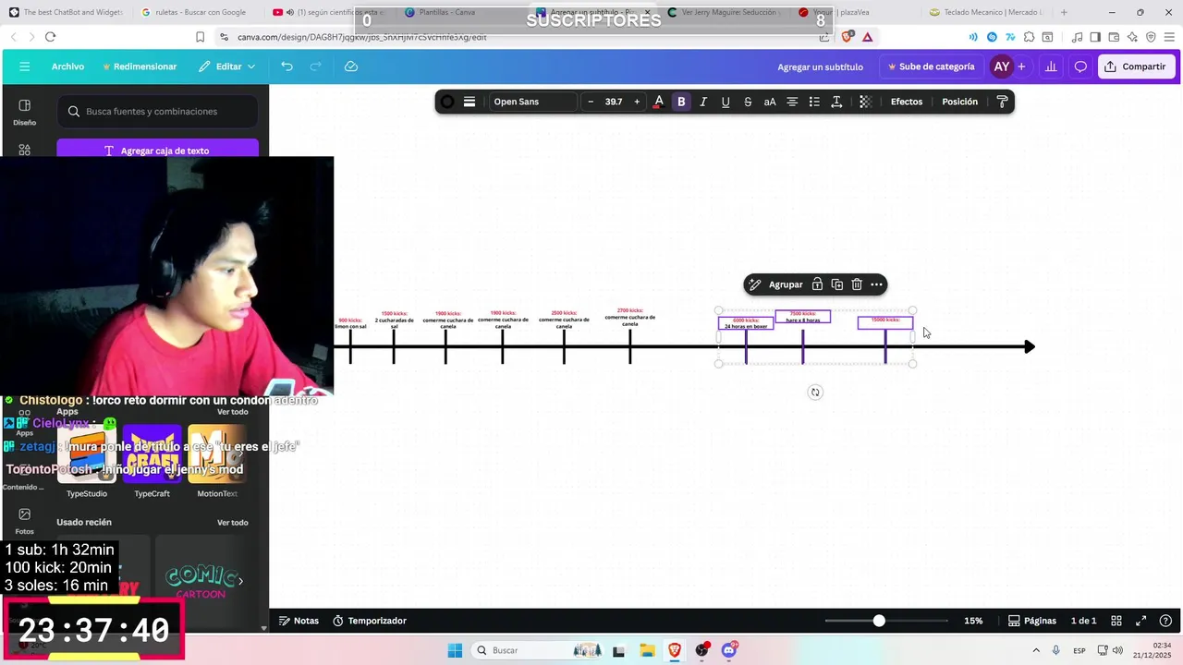This screenshot has width=1183, height=665.
Task: Select the 24 horas en boxer text box
Action: click(x=746, y=323)
